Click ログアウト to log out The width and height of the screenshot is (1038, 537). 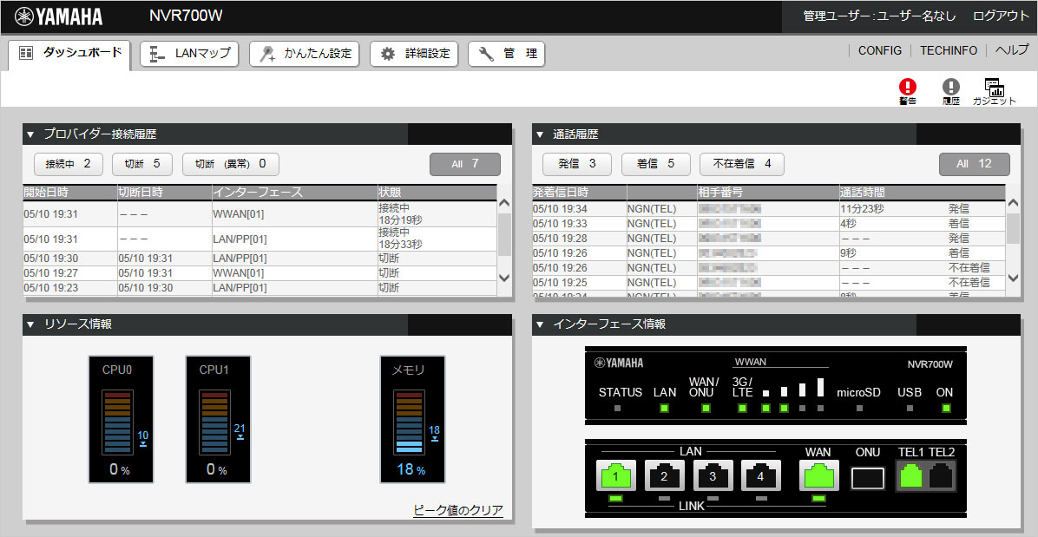[1001, 16]
